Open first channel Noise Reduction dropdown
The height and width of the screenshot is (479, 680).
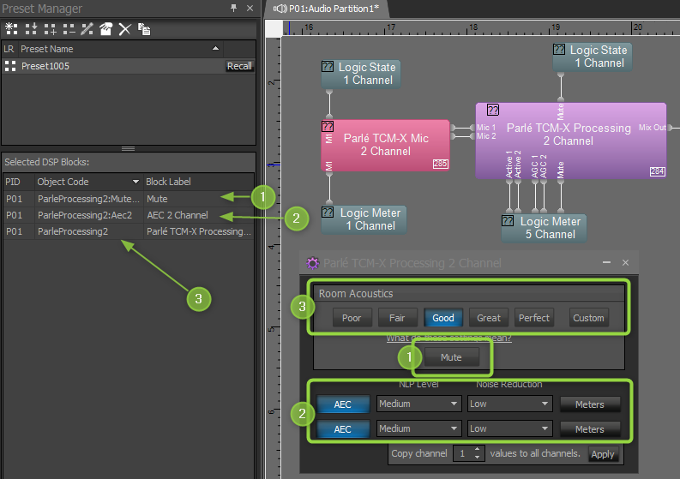click(508, 404)
